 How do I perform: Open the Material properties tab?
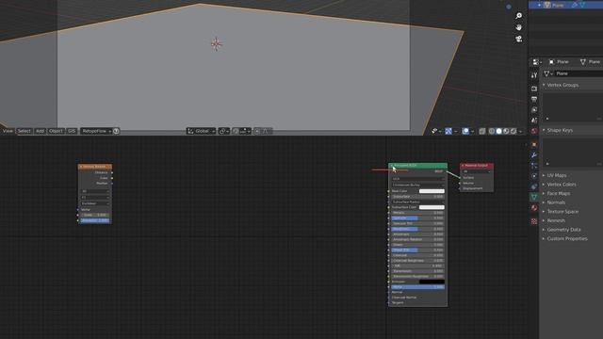534,208
